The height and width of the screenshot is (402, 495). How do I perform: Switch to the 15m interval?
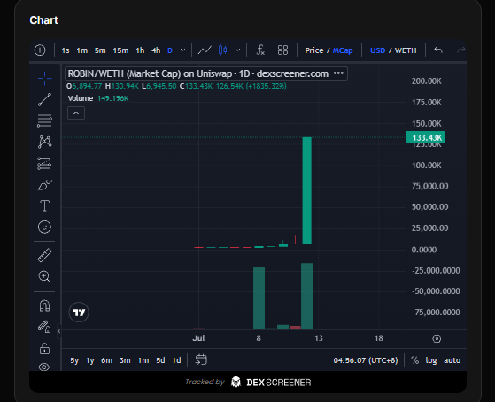(x=121, y=50)
